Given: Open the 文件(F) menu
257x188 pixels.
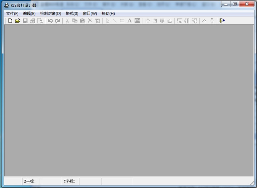Looking at the screenshot, I should click(x=12, y=14).
